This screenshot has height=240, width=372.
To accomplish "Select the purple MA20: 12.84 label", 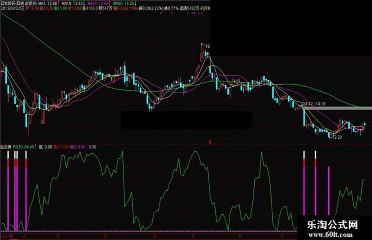I will click(x=98, y=3).
